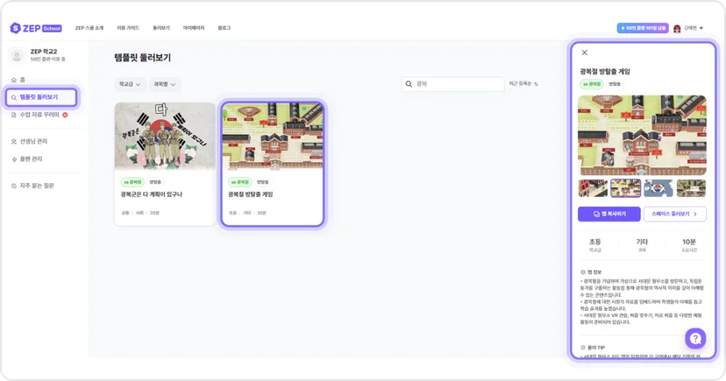The height and width of the screenshot is (381, 726).
Task: Click the 초등 school level value
Action: (595, 242)
